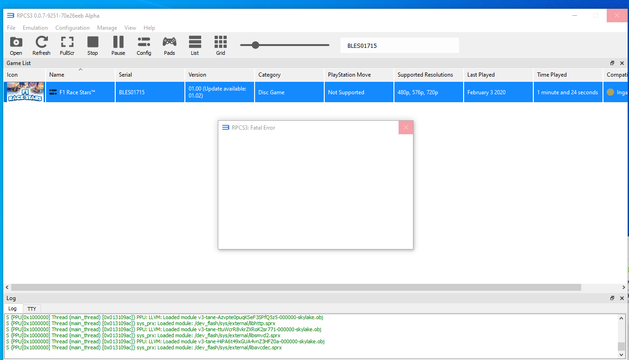Sort by the Serial column header
The height and width of the screenshot is (360, 629).
point(150,74)
